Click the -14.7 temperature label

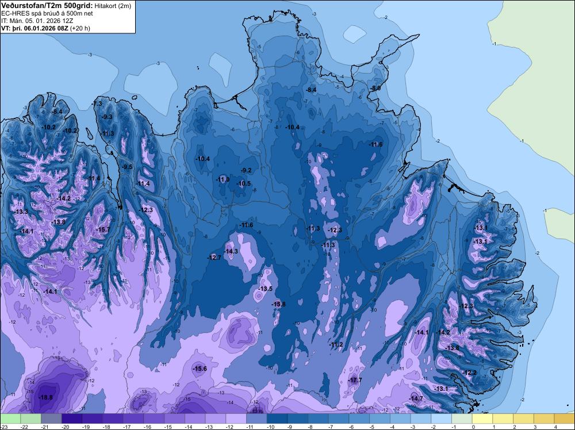tap(416, 398)
